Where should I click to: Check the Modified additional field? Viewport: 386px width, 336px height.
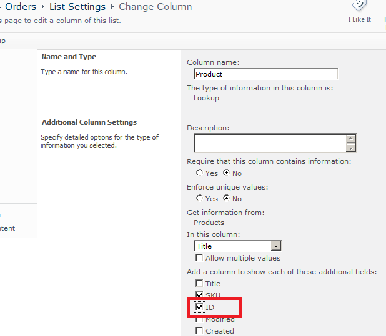(199, 319)
